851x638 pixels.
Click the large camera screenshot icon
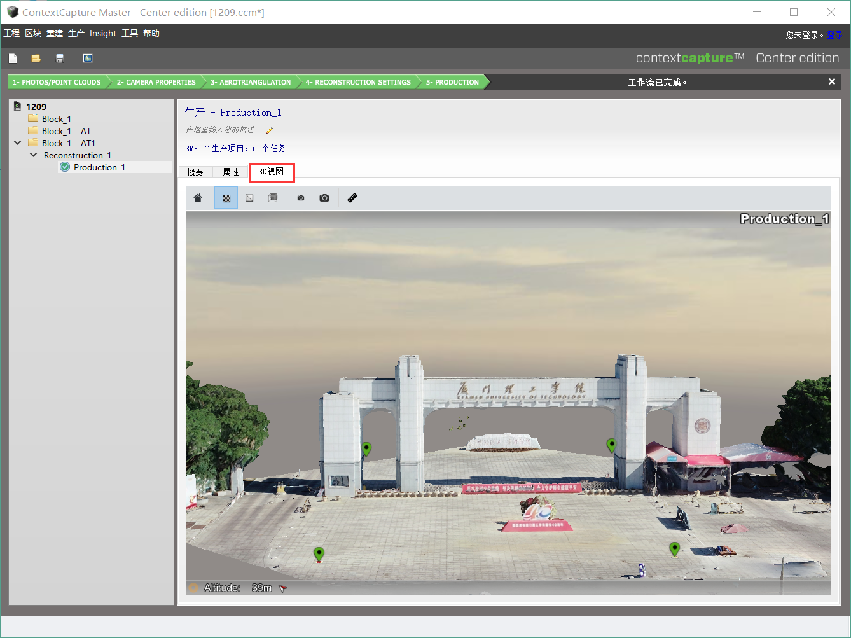point(324,198)
